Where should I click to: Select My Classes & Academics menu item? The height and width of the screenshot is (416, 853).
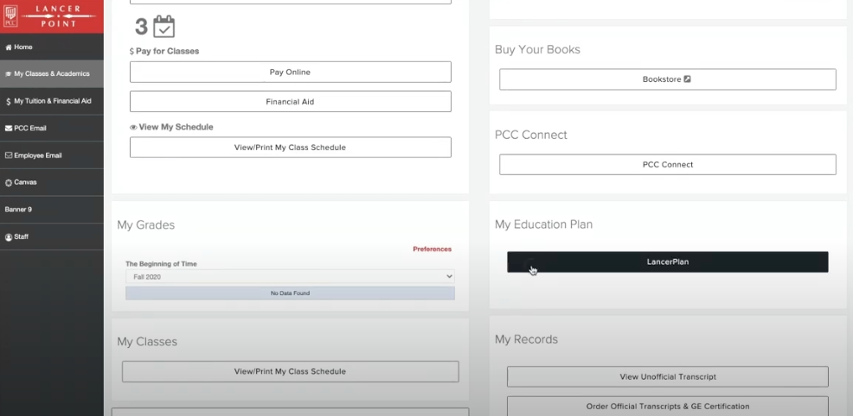tap(52, 73)
